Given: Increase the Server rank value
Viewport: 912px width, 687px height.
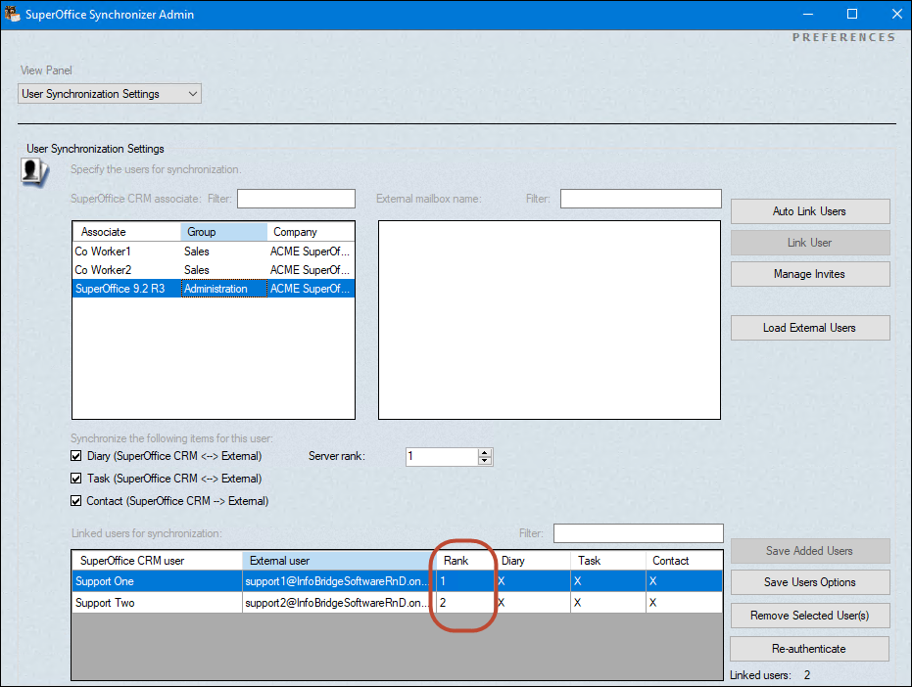Looking at the screenshot, I should 485,452.
